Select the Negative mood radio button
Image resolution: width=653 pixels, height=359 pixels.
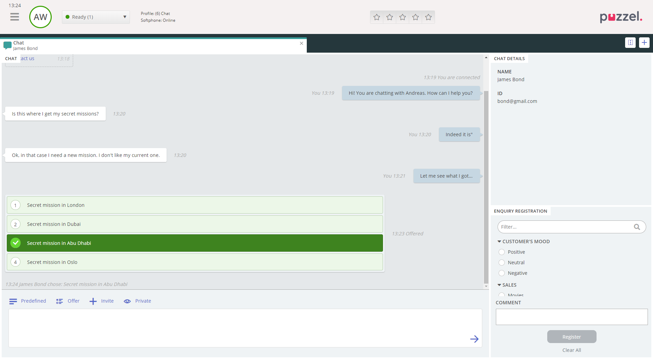[502, 273]
